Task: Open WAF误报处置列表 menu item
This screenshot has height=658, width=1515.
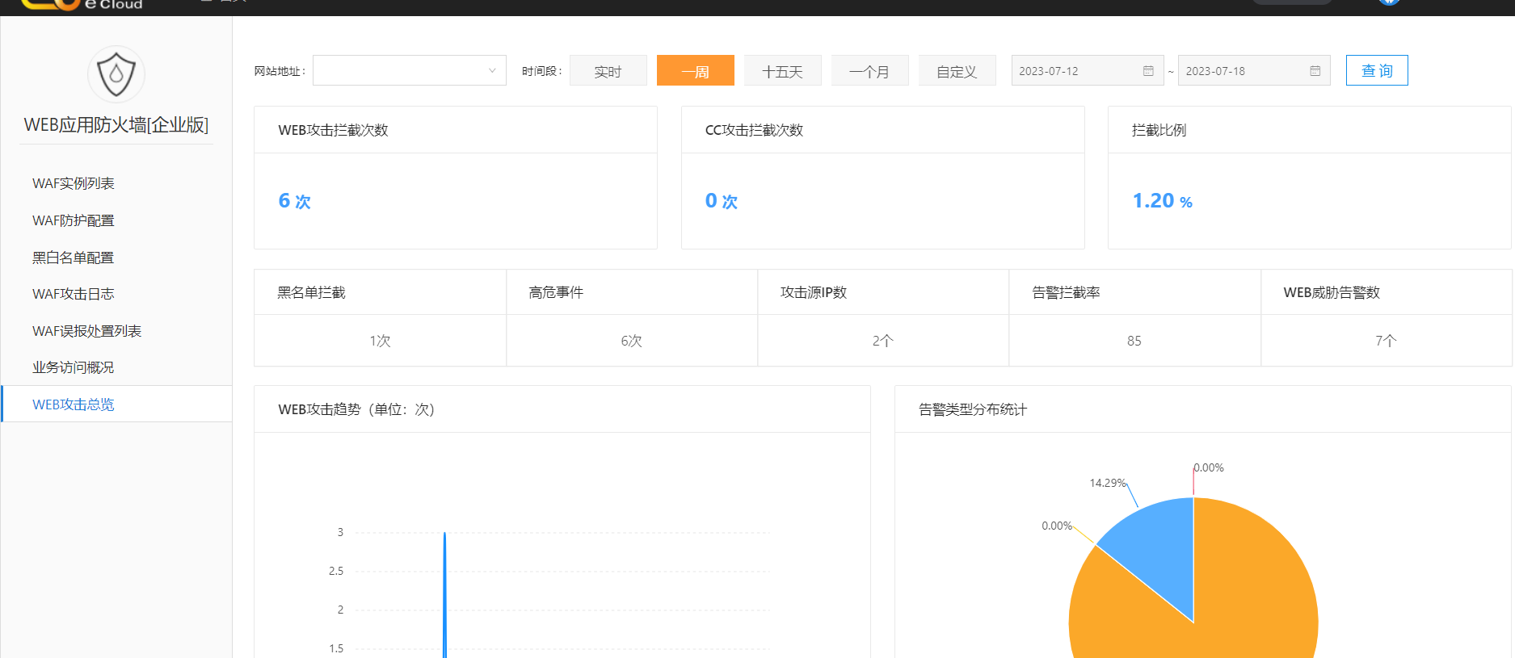Action: pos(86,331)
